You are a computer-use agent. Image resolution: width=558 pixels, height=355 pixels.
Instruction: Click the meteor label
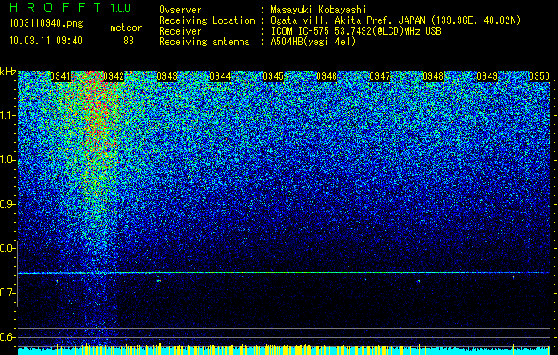click(x=126, y=28)
